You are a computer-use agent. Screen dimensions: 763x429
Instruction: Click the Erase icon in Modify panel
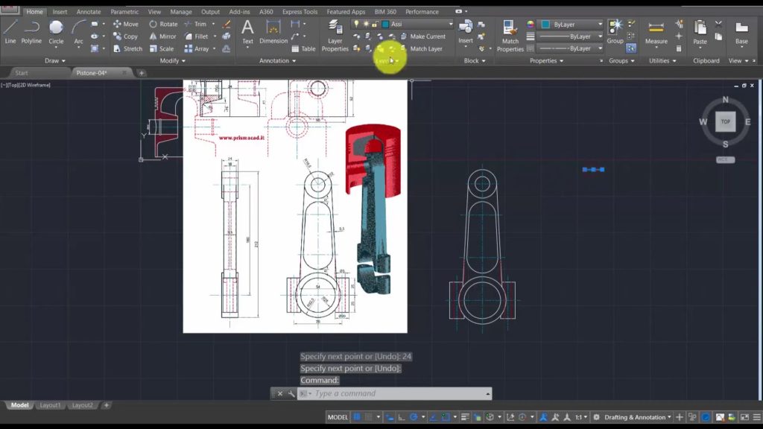coord(227,24)
